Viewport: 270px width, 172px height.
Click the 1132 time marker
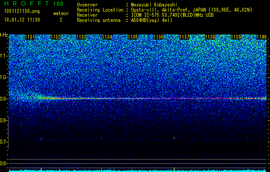coord(56,37)
